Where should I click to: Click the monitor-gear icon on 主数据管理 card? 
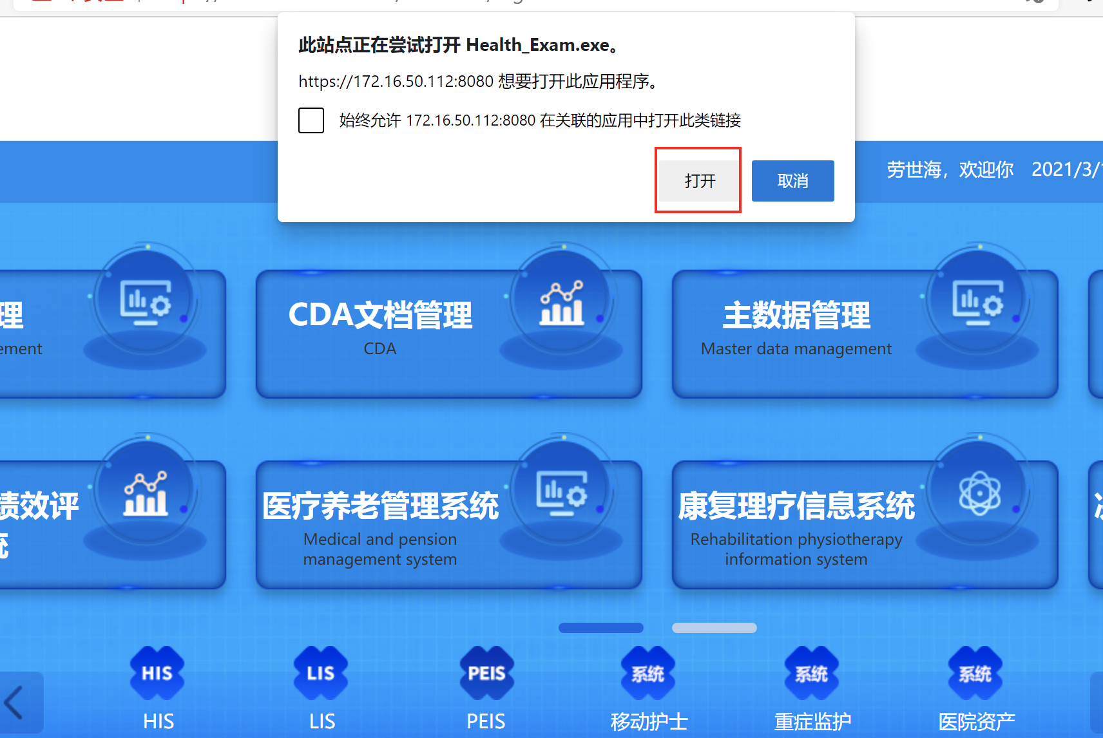[978, 303]
